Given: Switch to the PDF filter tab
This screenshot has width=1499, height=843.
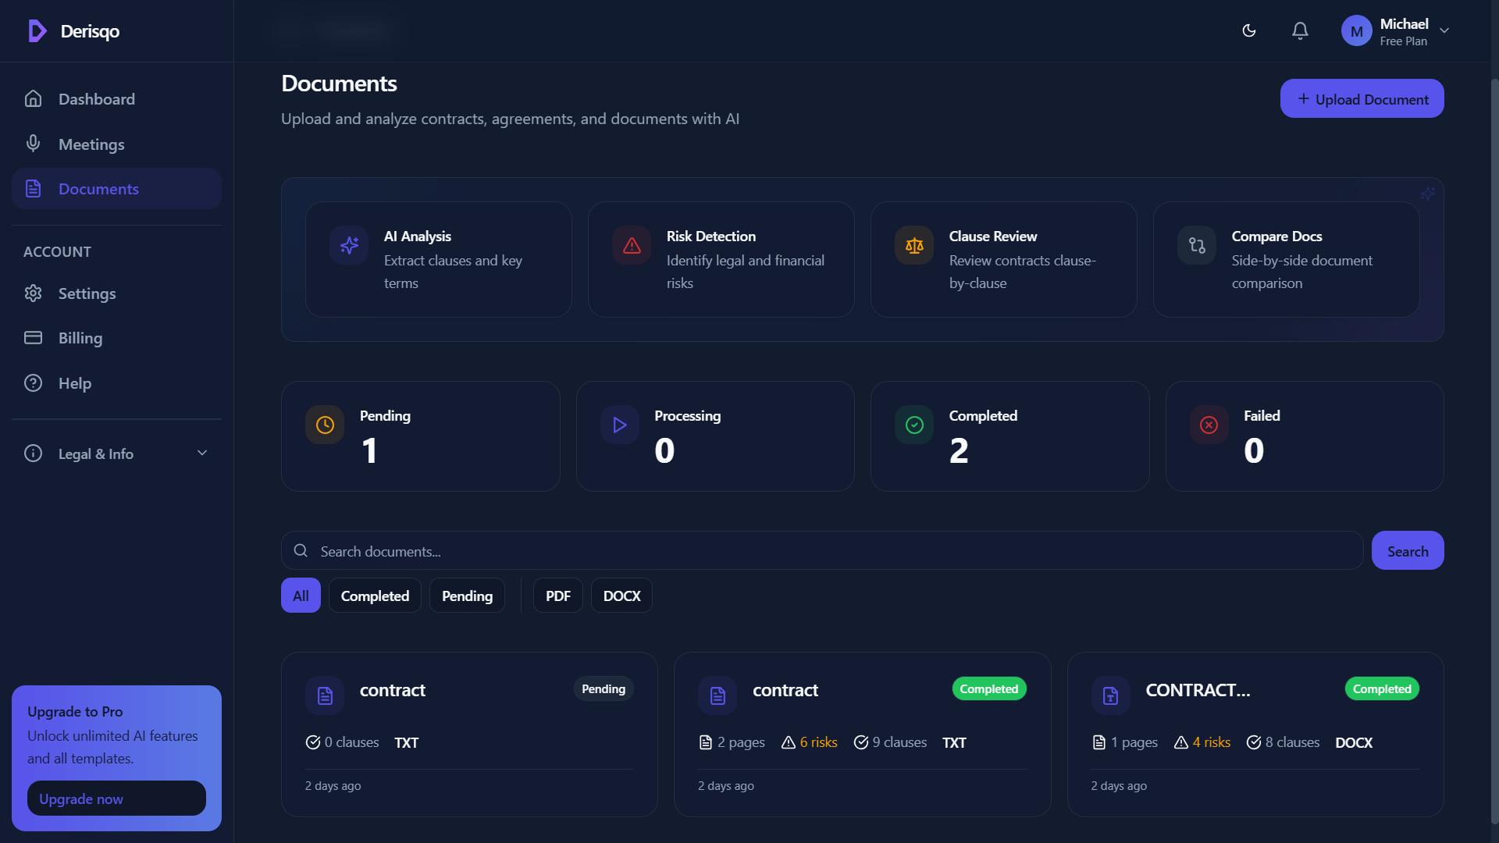Looking at the screenshot, I should 557,595.
